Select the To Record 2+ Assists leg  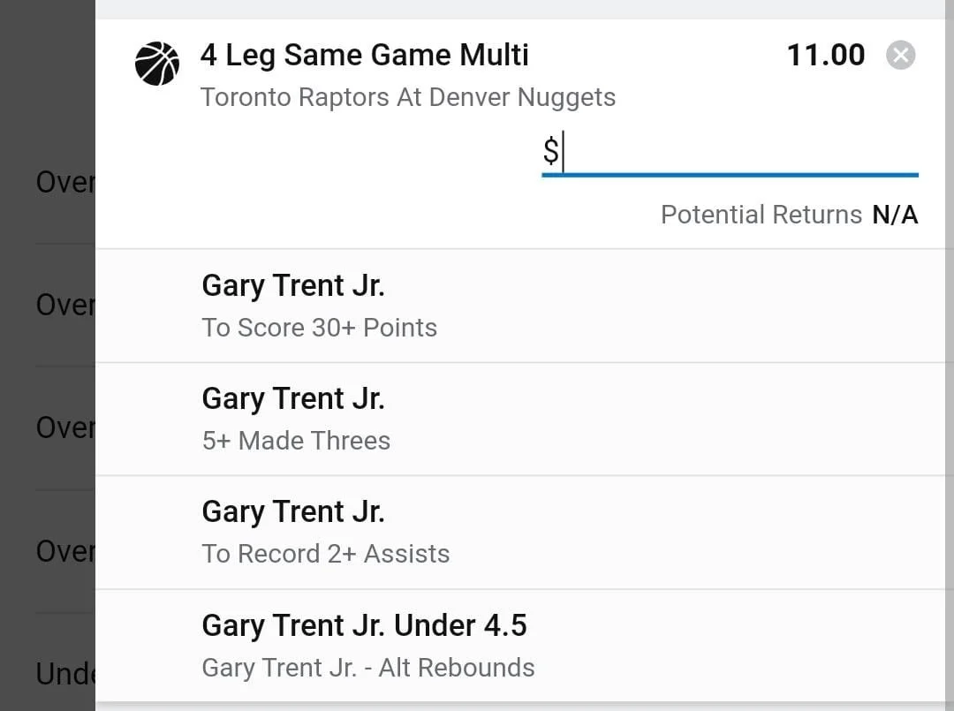pyautogui.click(x=520, y=533)
